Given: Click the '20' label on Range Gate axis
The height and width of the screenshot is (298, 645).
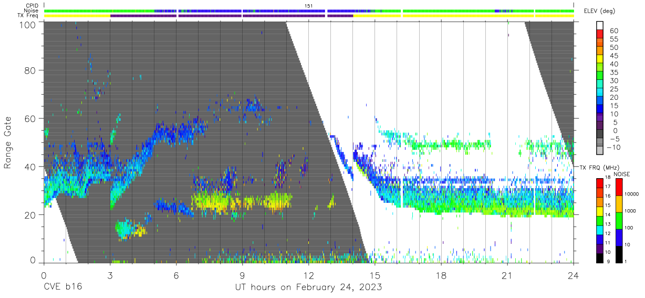Looking at the screenshot, I should tap(30, 215).
